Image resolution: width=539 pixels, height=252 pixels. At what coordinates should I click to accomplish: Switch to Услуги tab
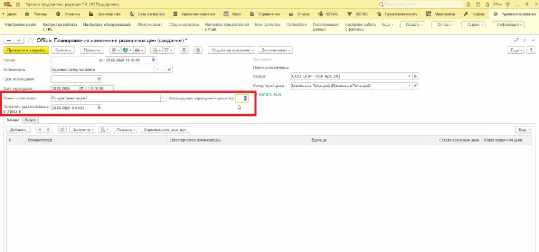click(x=29, y=120)
